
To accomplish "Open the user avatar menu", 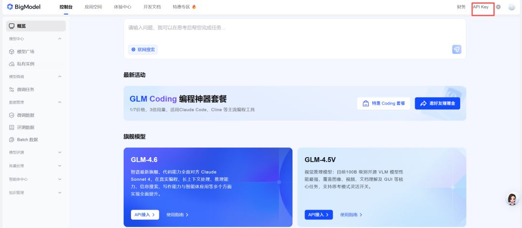I will click(512, 7).
